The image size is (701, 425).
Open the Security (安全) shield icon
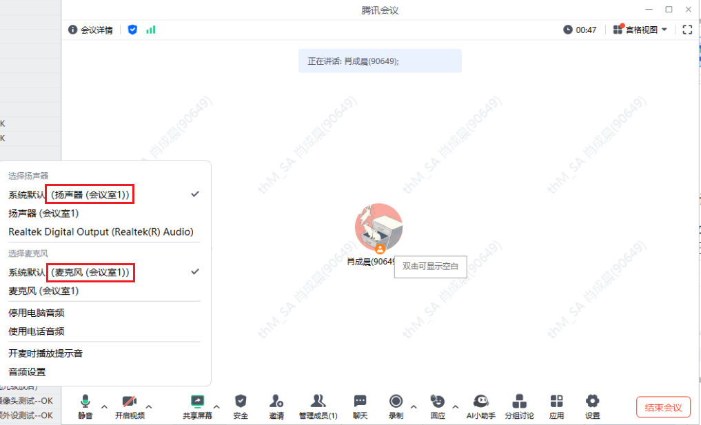pos(241,402)
